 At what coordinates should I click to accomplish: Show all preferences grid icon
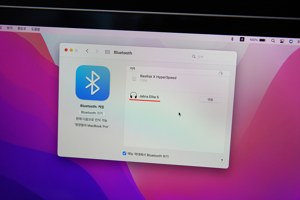coord(107,52)
